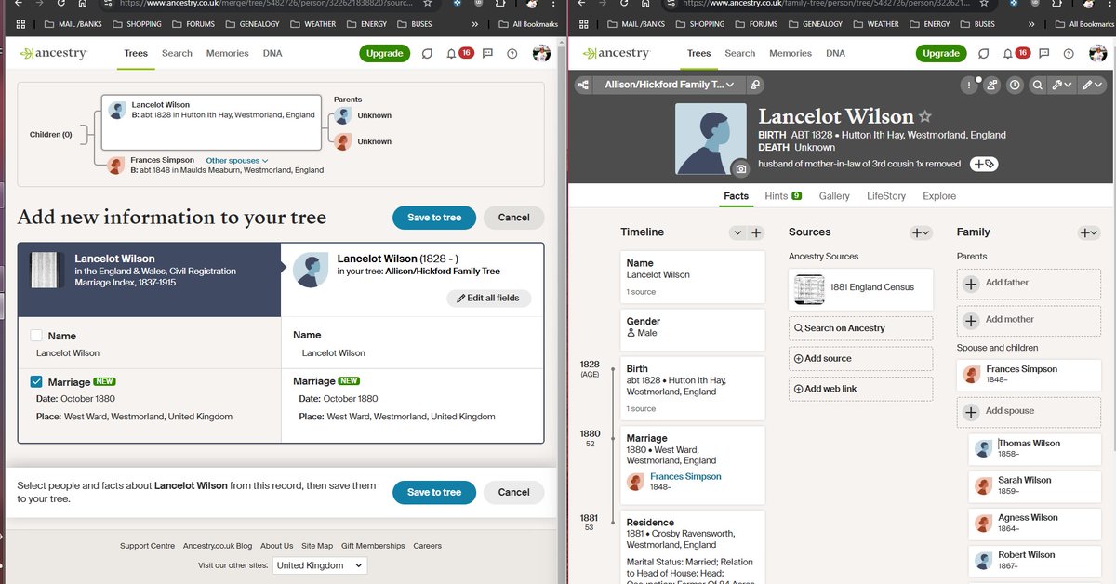Click the magnifier search icon on the profile toolbar

coord(1038,85)
